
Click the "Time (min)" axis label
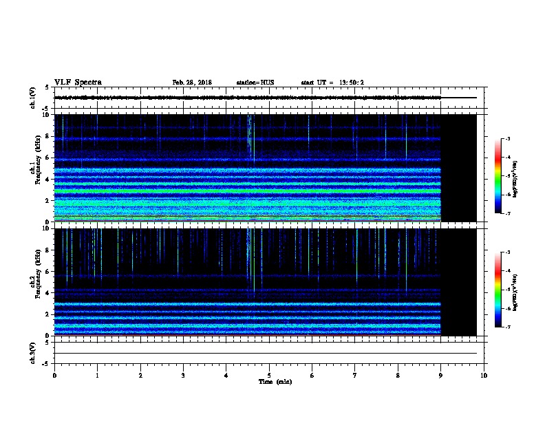[x=275, y=382]
